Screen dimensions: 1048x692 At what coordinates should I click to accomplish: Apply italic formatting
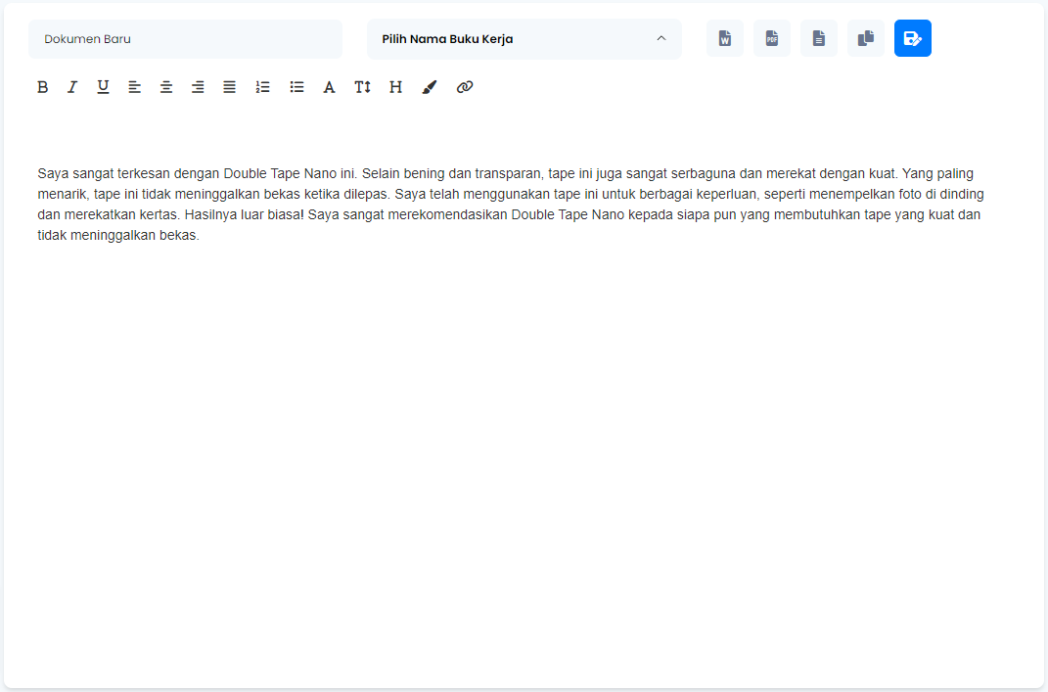tap(72, 87)
